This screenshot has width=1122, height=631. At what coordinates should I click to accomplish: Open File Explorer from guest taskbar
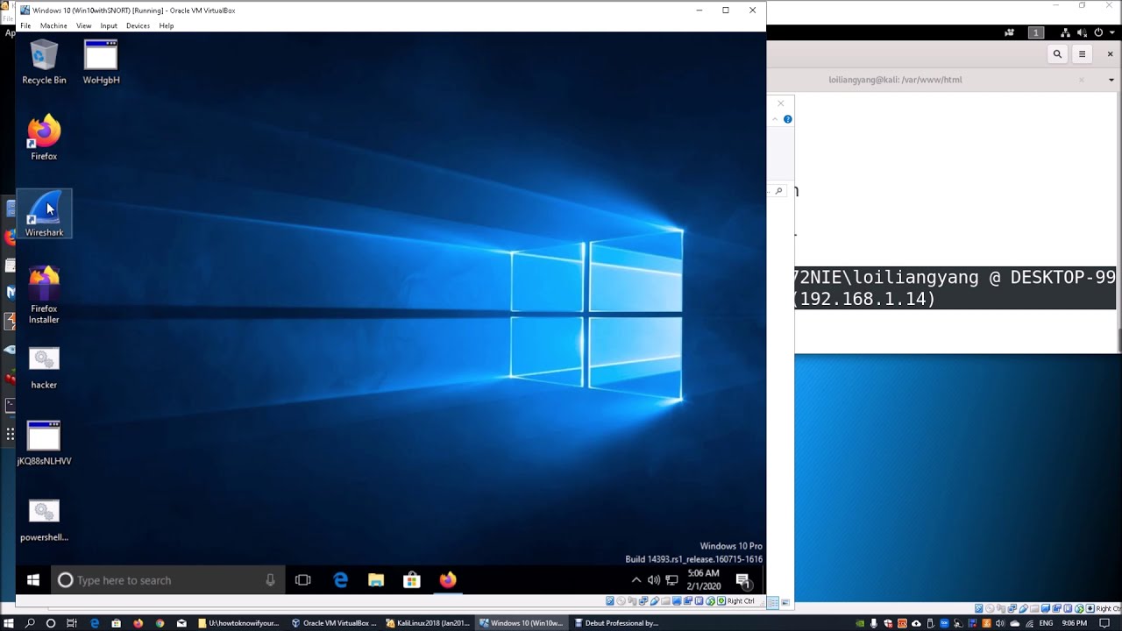(x=376, y=580)
